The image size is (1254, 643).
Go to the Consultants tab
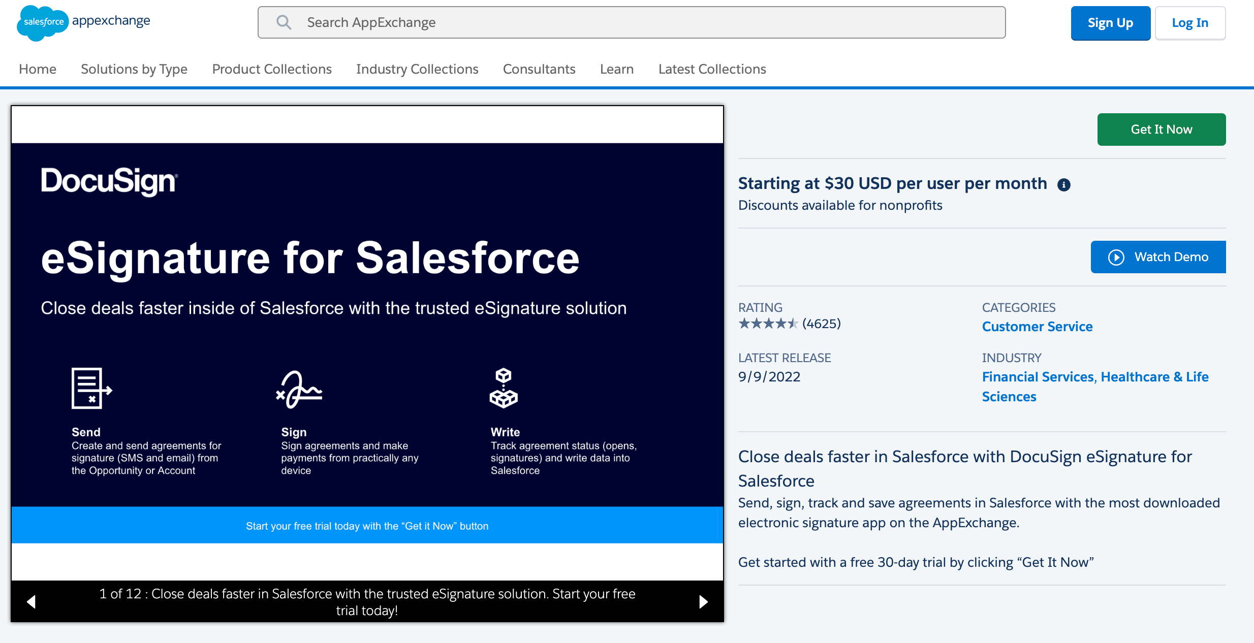click(539, 69)
